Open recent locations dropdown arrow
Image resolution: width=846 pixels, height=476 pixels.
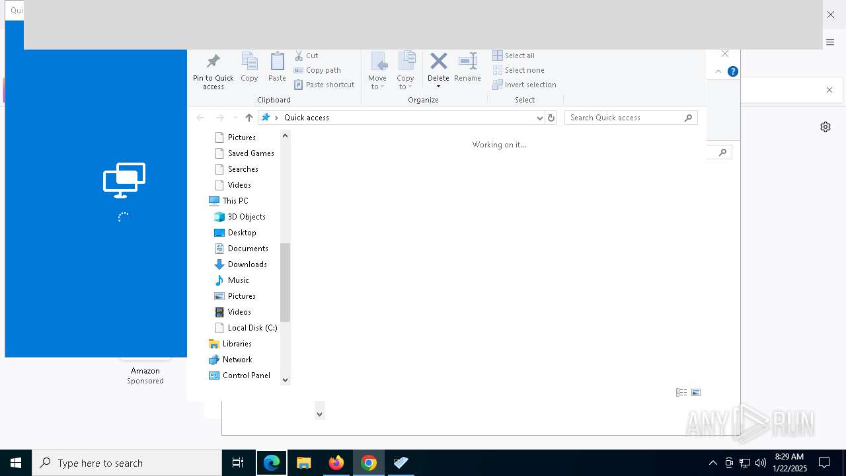coord(235,118)
